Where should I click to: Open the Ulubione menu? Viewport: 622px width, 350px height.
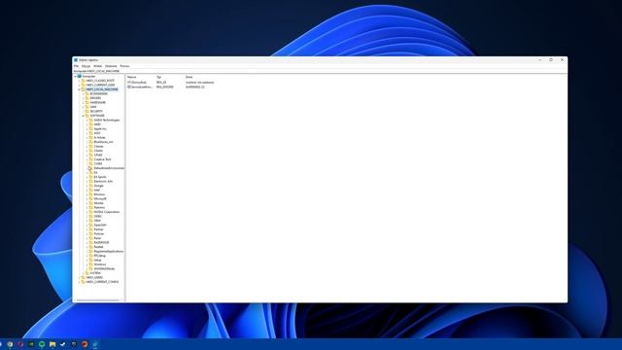[111, 66]
